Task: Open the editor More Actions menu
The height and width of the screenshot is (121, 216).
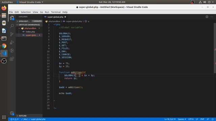Action: 212,17
